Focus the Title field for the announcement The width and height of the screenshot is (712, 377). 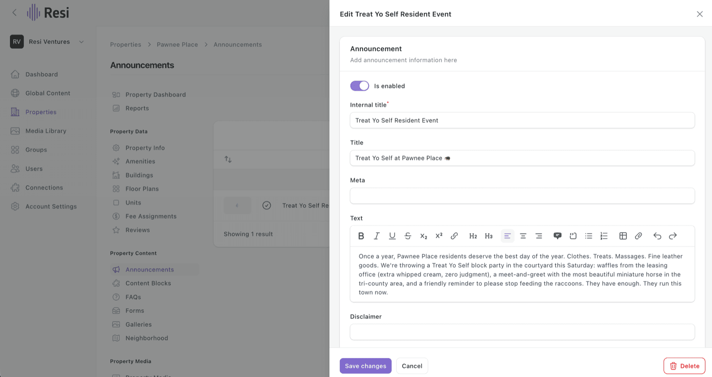coord(522,158)
